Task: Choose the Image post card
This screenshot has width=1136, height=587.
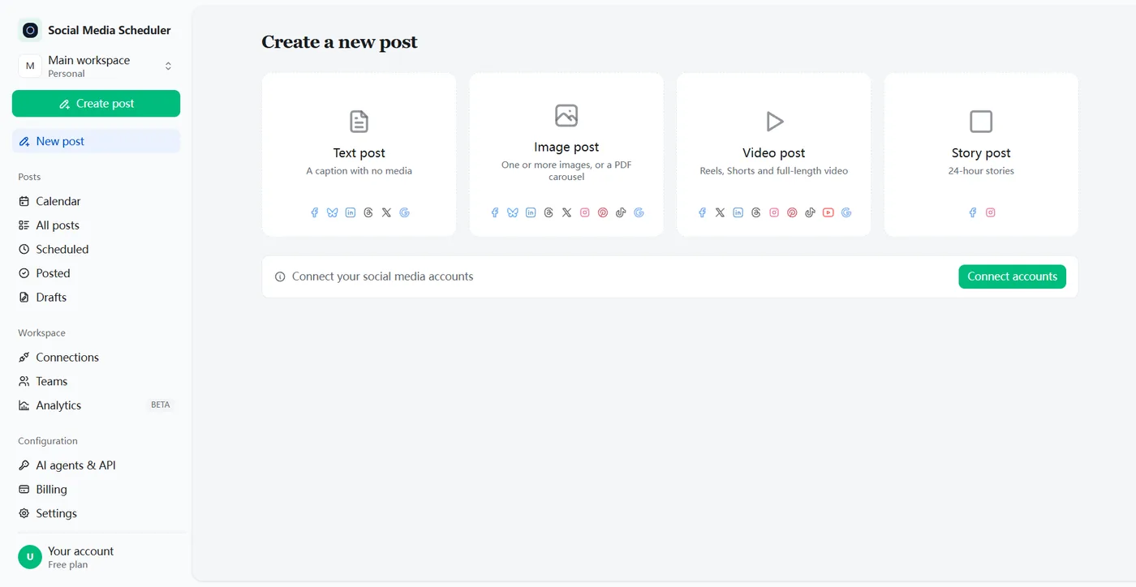Action: [x=566, y=155]
